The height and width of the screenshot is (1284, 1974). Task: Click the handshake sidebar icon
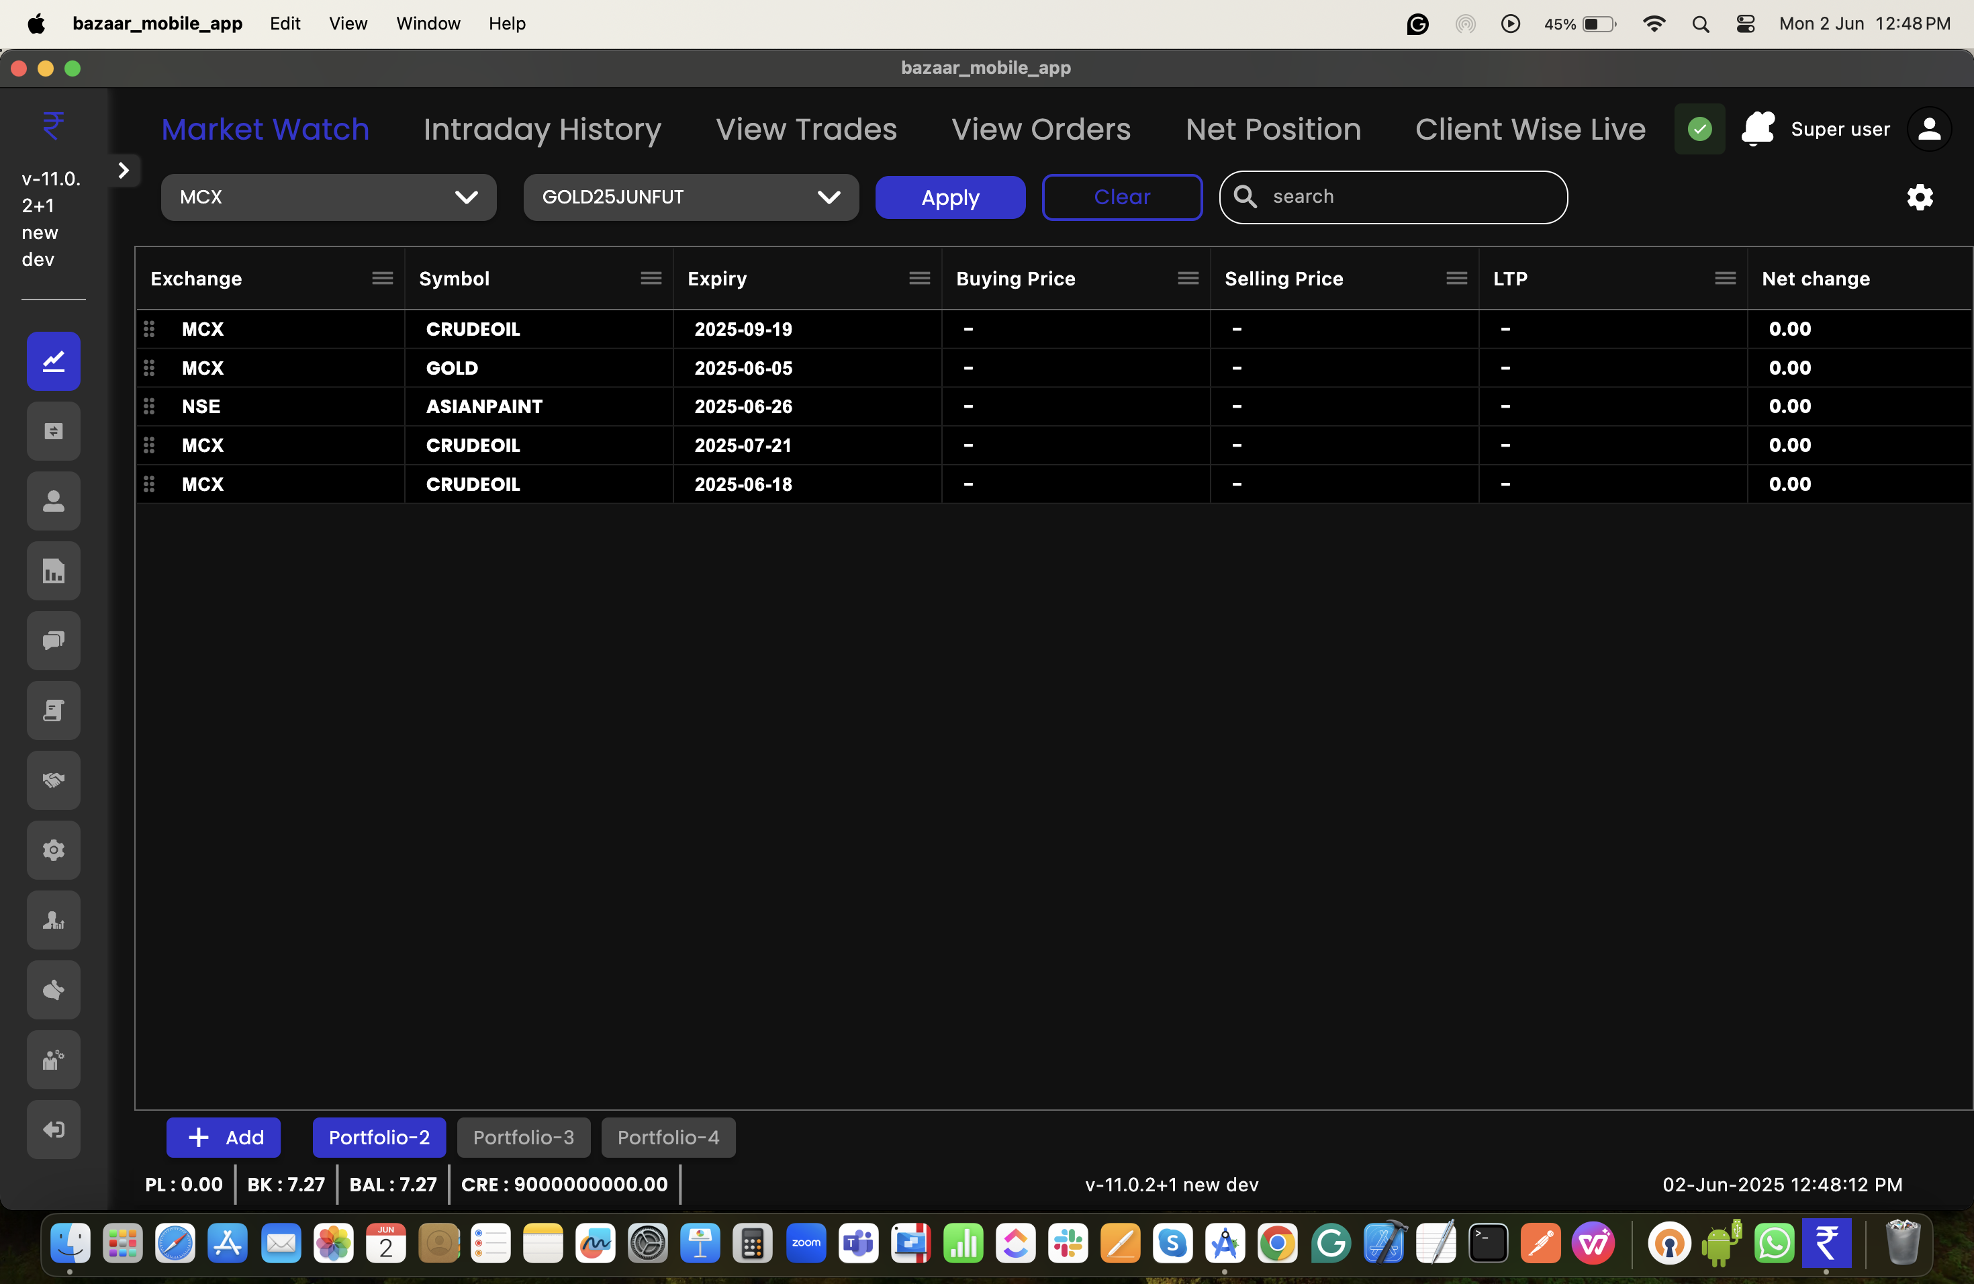[x=53, y=780]
